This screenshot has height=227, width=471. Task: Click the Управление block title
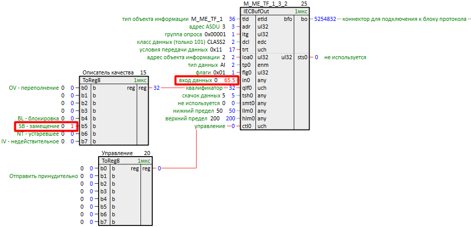[117, 153]
